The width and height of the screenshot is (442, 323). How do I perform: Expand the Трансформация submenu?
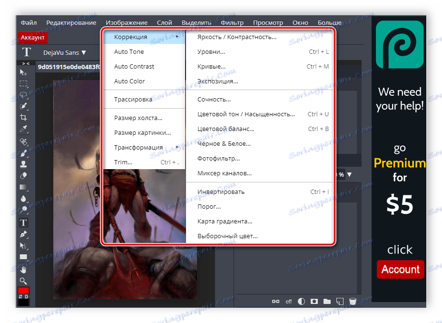[145, 147]
